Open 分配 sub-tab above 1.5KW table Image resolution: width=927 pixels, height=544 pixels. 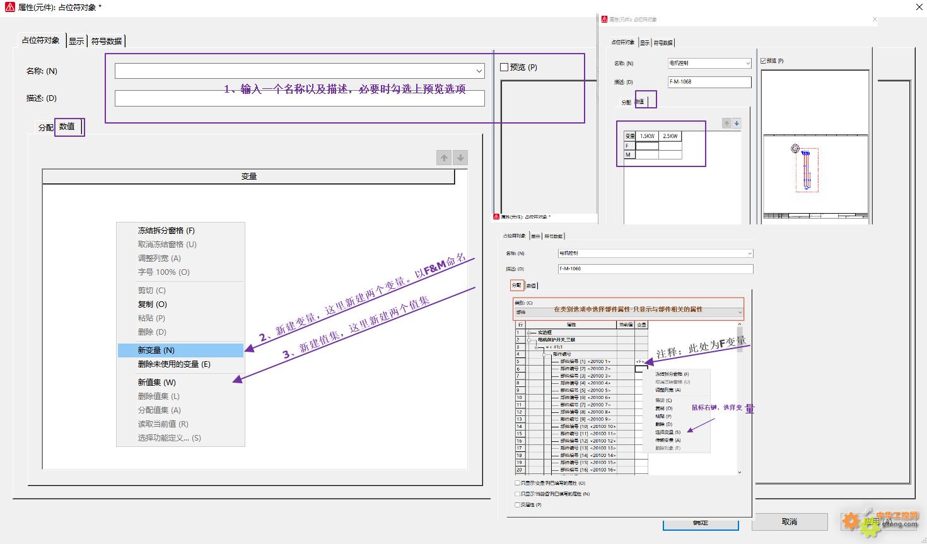point(626,102)
